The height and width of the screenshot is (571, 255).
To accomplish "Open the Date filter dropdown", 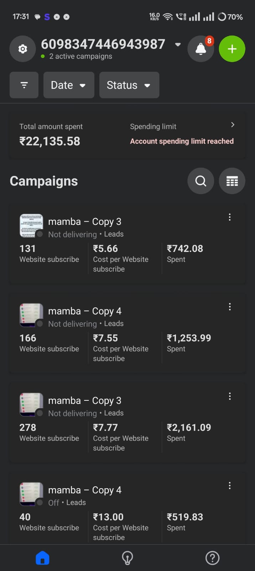I will coord(69,85).
